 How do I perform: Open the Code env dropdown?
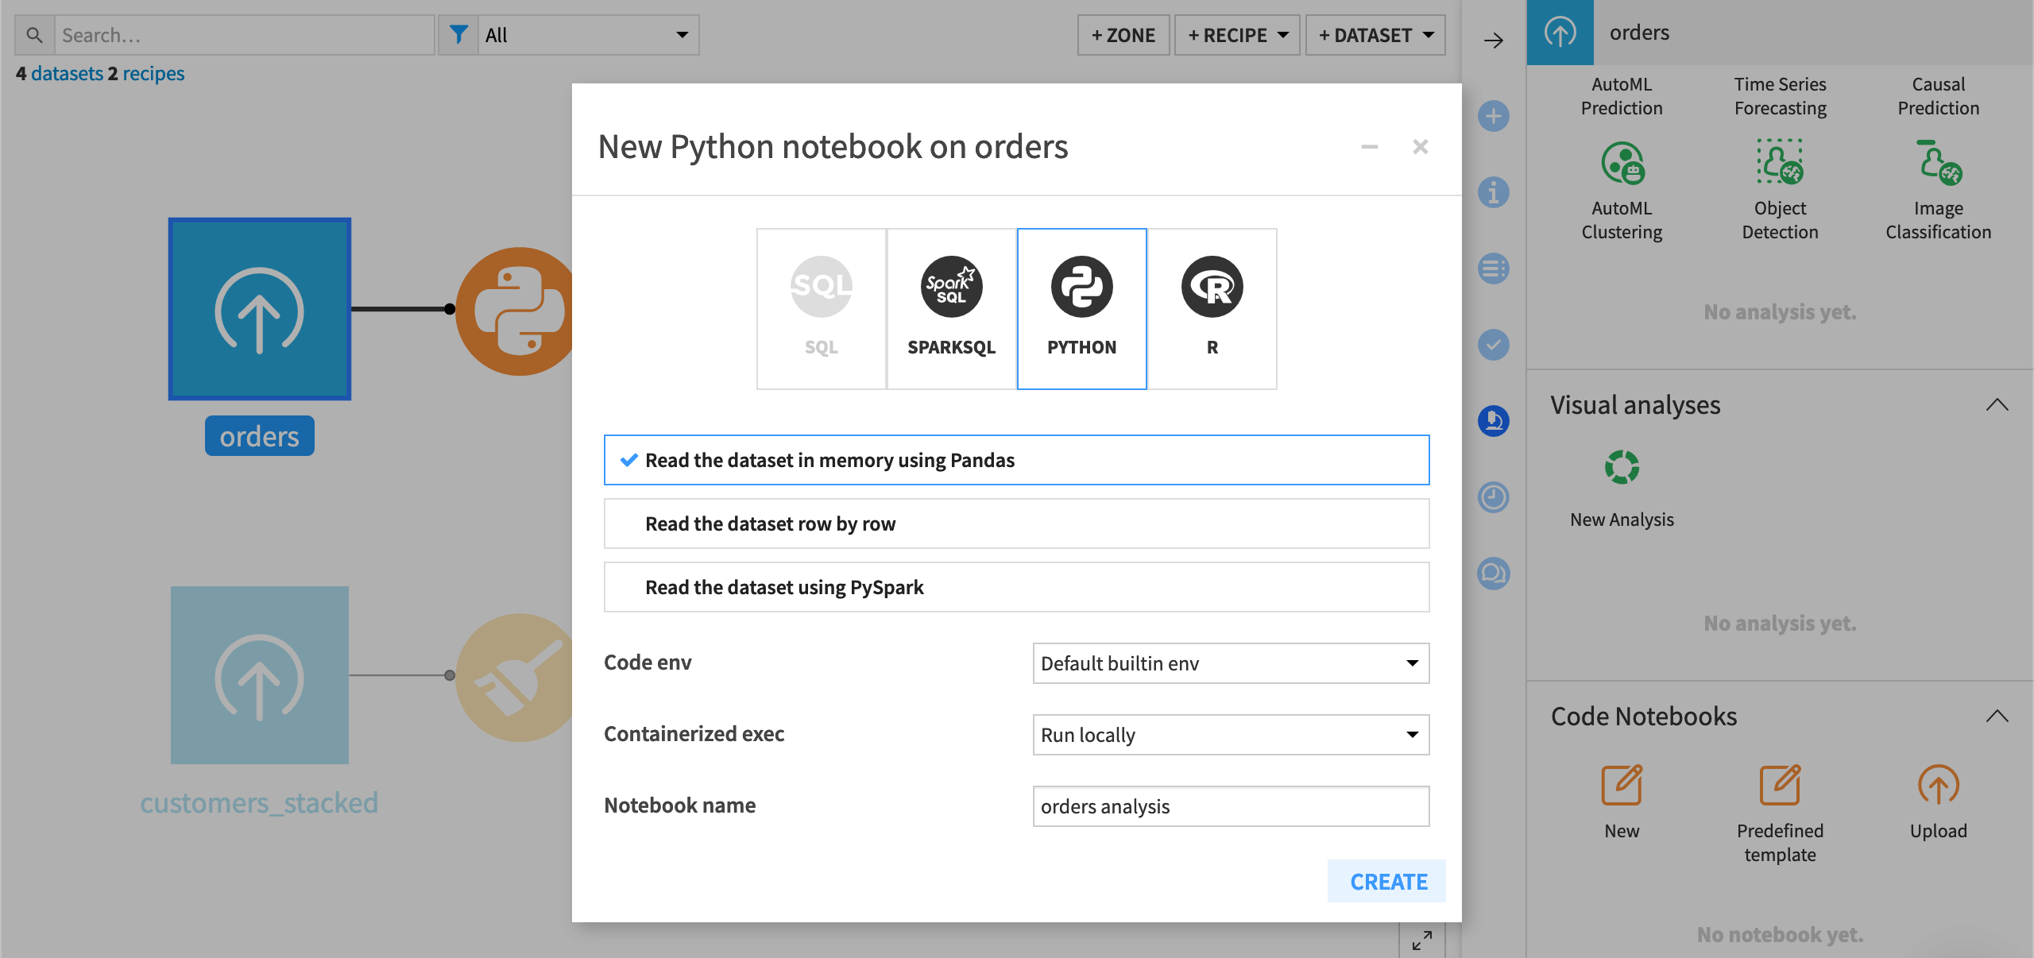click(1229, 663)
